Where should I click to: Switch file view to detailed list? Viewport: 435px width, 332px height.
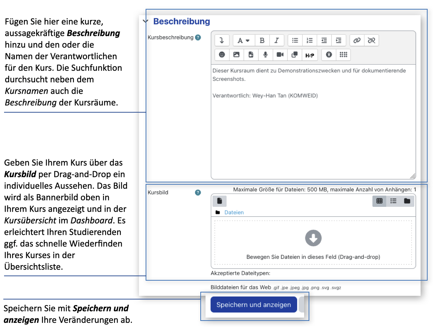[393, 201]
